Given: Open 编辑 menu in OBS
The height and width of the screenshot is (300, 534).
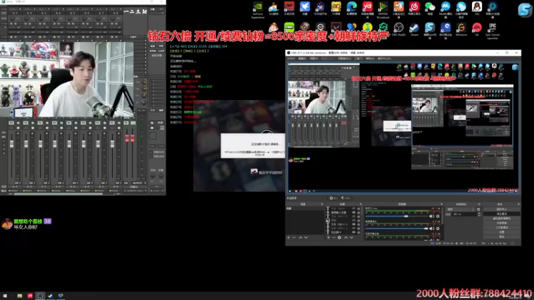Looking at the screenshot, I should [302, 59].
